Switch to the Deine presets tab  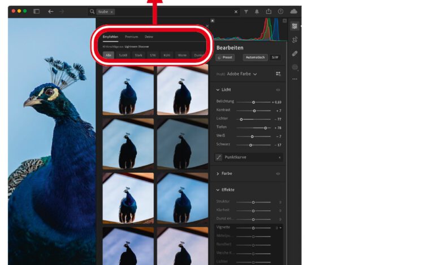click(149, 37)
